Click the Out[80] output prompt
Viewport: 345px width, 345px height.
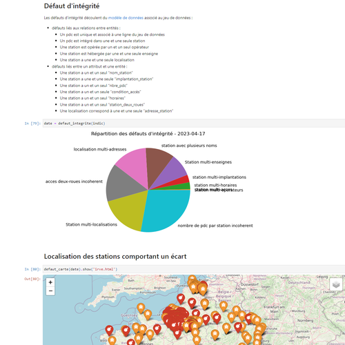point(32,279)
